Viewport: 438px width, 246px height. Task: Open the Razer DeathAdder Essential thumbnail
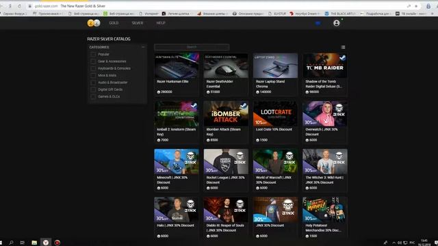[x=226, y=66]
